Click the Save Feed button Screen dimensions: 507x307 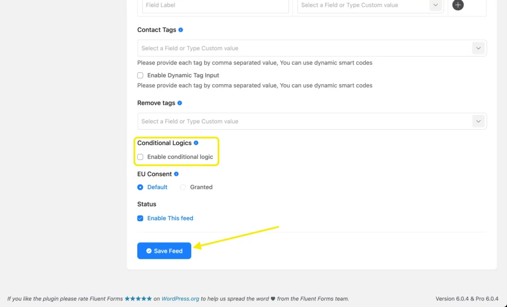(164, 251)
